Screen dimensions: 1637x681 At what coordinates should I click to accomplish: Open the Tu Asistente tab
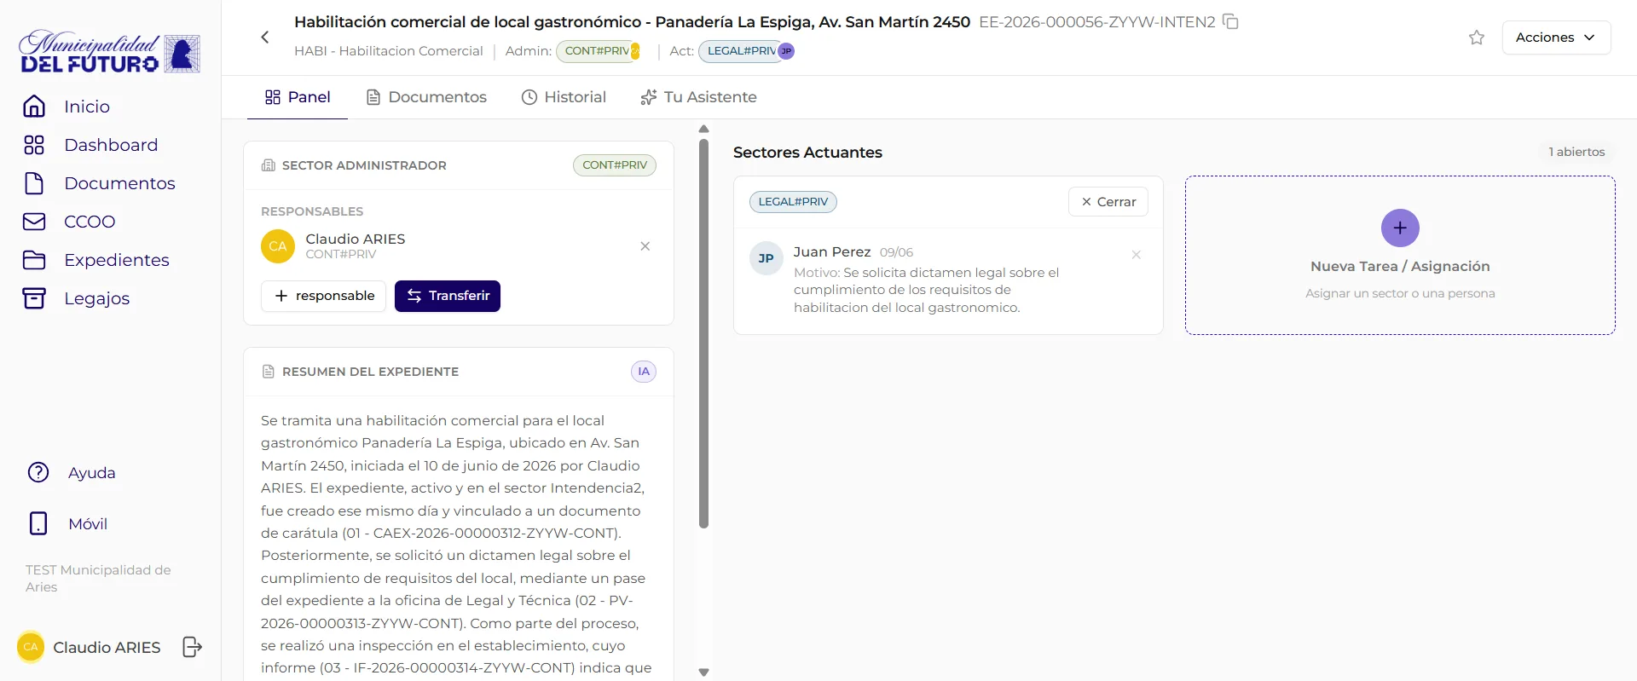tap(698, 97)
